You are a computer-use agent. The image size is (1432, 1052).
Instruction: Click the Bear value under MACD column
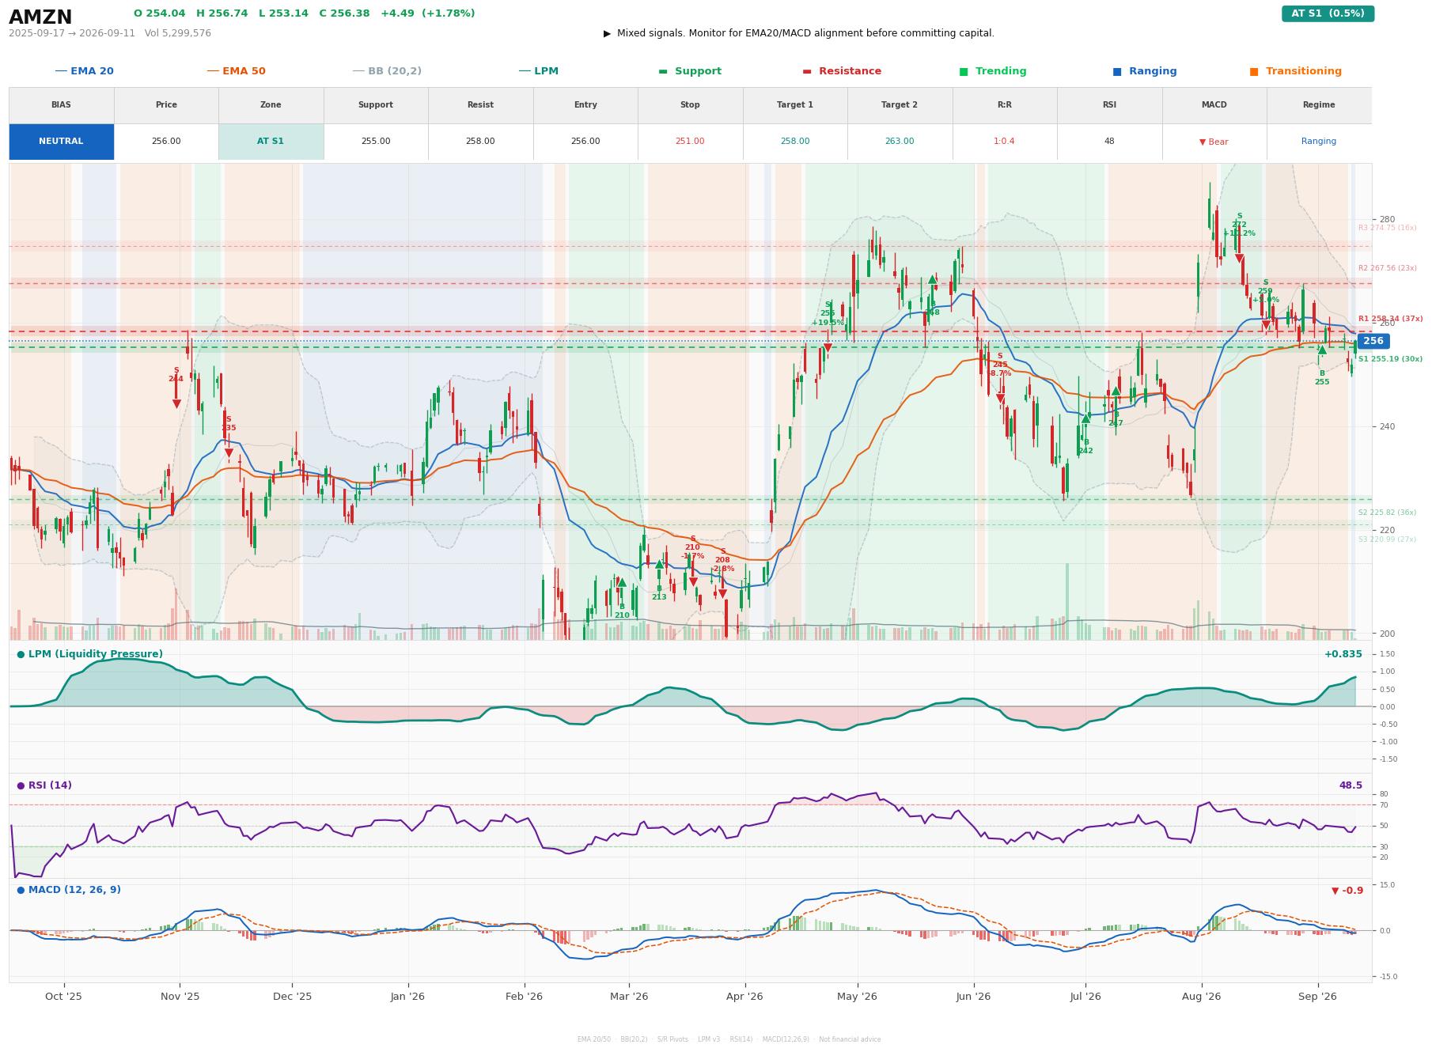click(x=1214, y=142)
